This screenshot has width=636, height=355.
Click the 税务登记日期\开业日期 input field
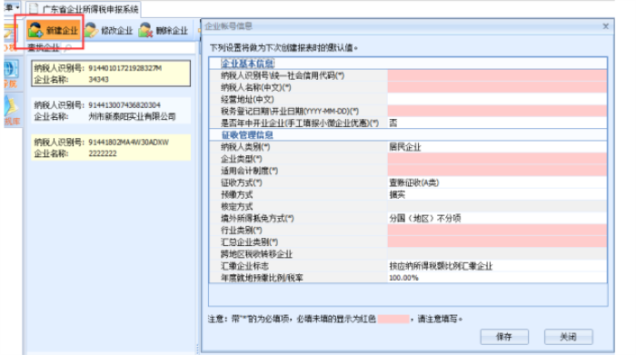[x=497, y=111]
